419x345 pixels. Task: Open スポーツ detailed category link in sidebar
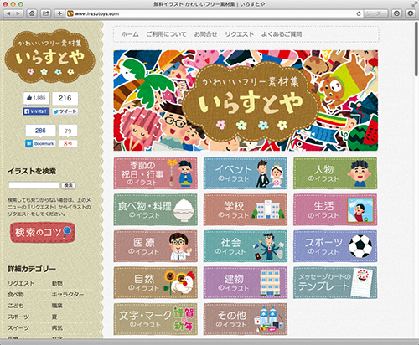coord(18,317)
